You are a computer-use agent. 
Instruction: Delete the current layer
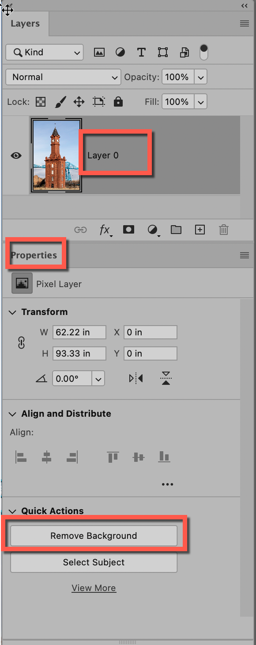click(x=223, y=230)
